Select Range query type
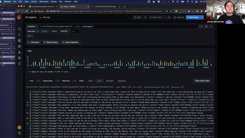Screen dimensions: 245x138 pos(44,31)
